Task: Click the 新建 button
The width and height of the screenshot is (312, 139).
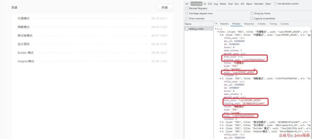Action: click(165, 8)
